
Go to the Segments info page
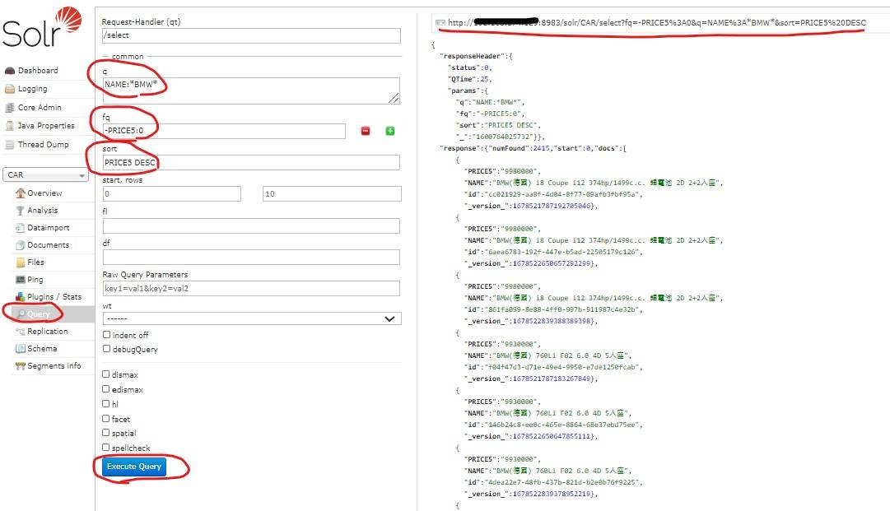tap(54, 366)
